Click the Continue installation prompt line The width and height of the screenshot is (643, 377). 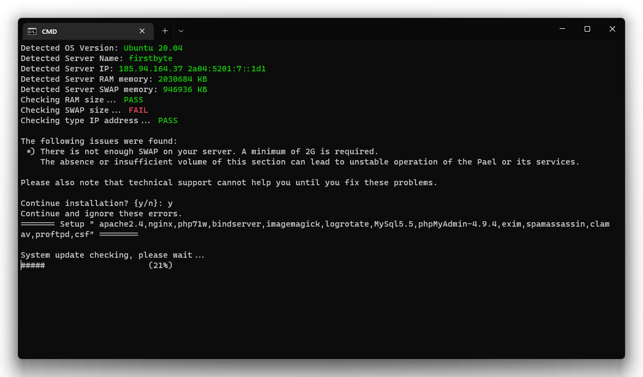(97, 203)
